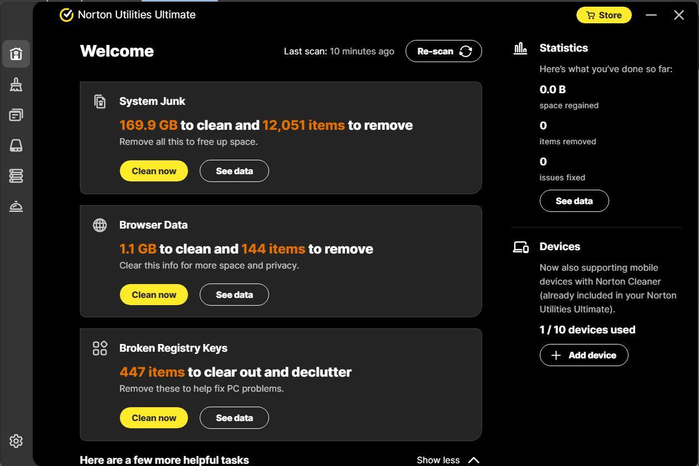Collapse helpful tasks with Show less

(448, 460)
